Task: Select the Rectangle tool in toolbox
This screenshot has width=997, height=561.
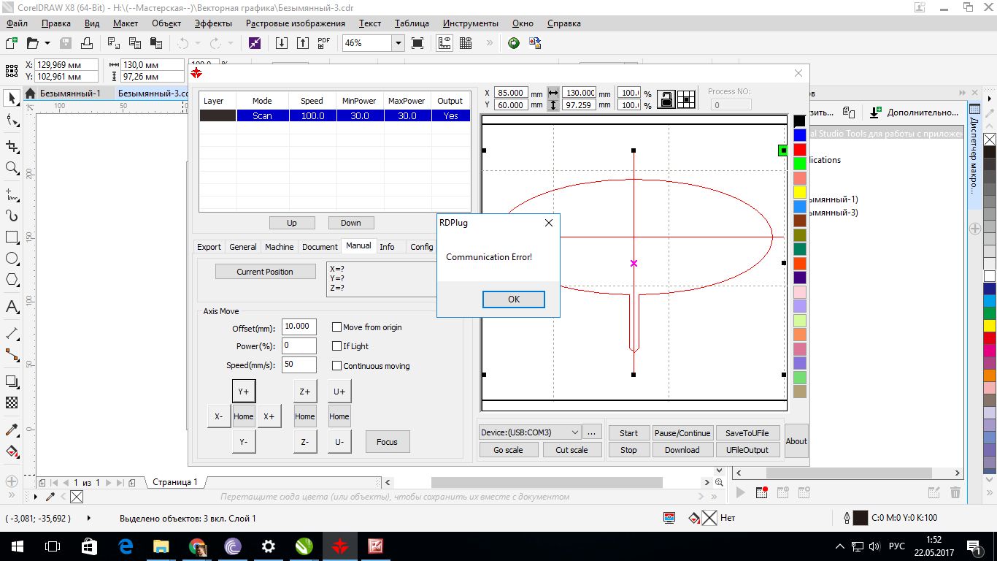Action: (x=12, y=237)
